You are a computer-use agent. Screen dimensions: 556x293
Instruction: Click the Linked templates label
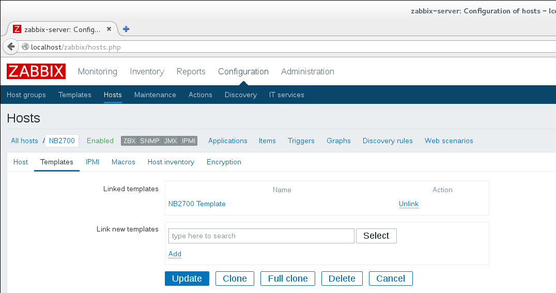tap(131, 189)
